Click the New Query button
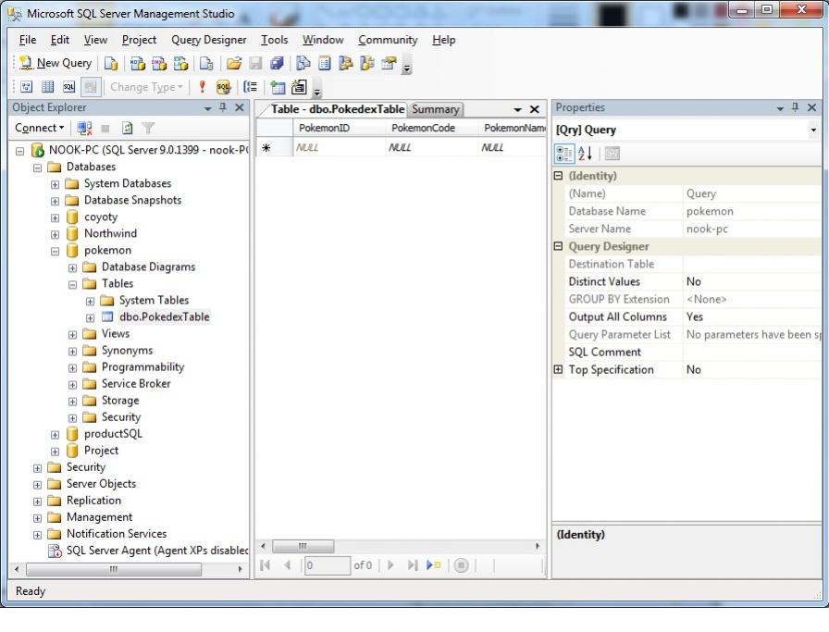 [56, 63]
